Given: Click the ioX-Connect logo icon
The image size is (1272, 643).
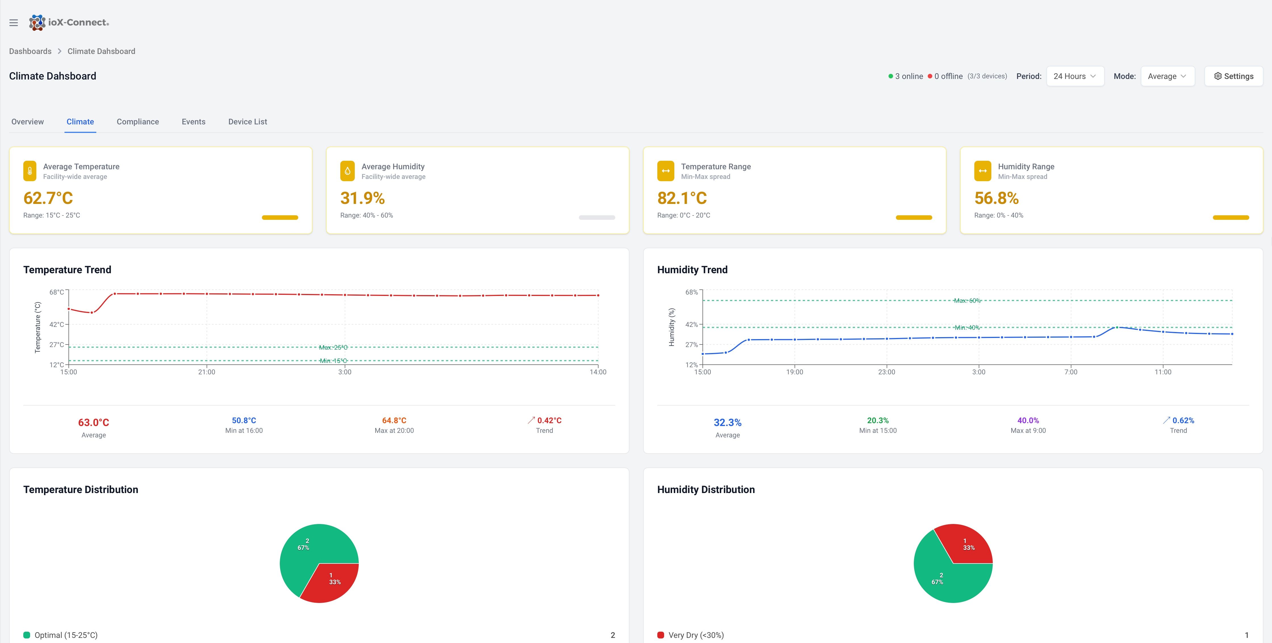Looking at the screenshot, I should coord(37,23).
